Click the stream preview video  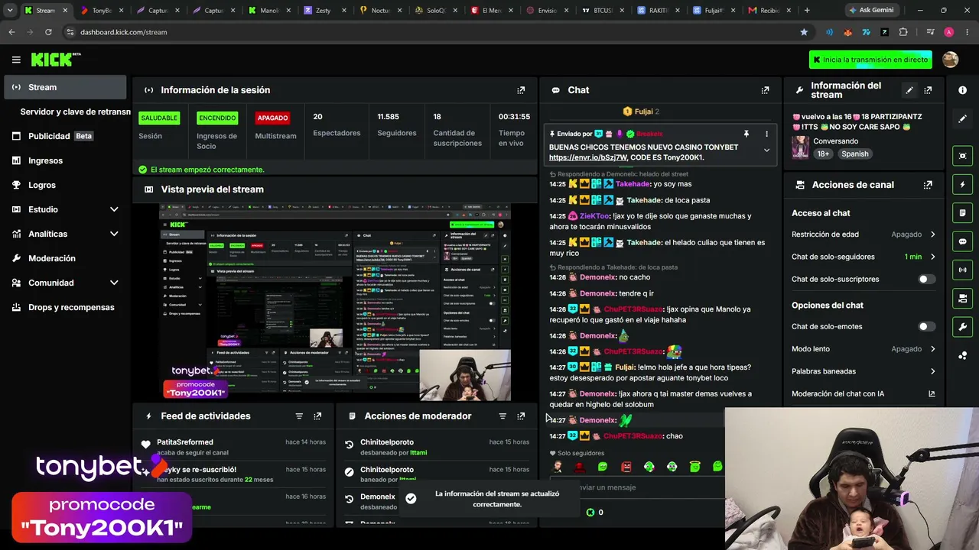[334, 302]
